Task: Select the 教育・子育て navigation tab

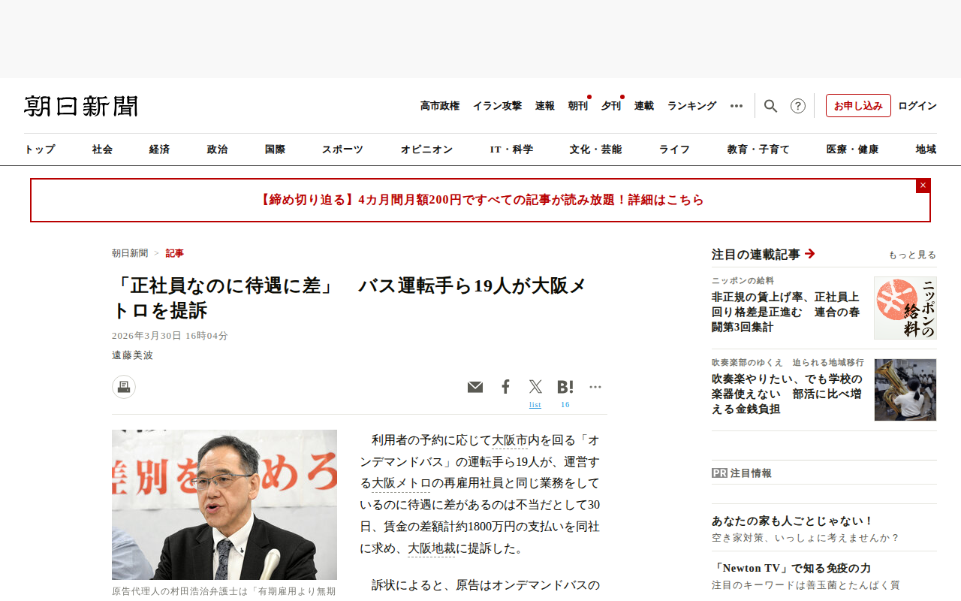Action: pos(759,149)
